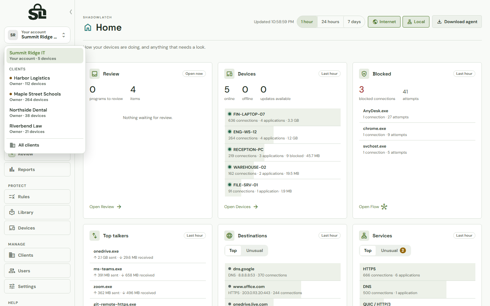Screen dimensions: 490x306
Task: Show Top destinations tab
Action: point(233,251)
